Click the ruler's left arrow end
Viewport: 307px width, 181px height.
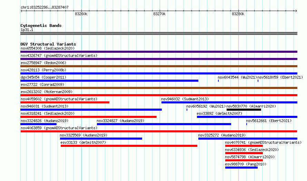click(21, 11)
